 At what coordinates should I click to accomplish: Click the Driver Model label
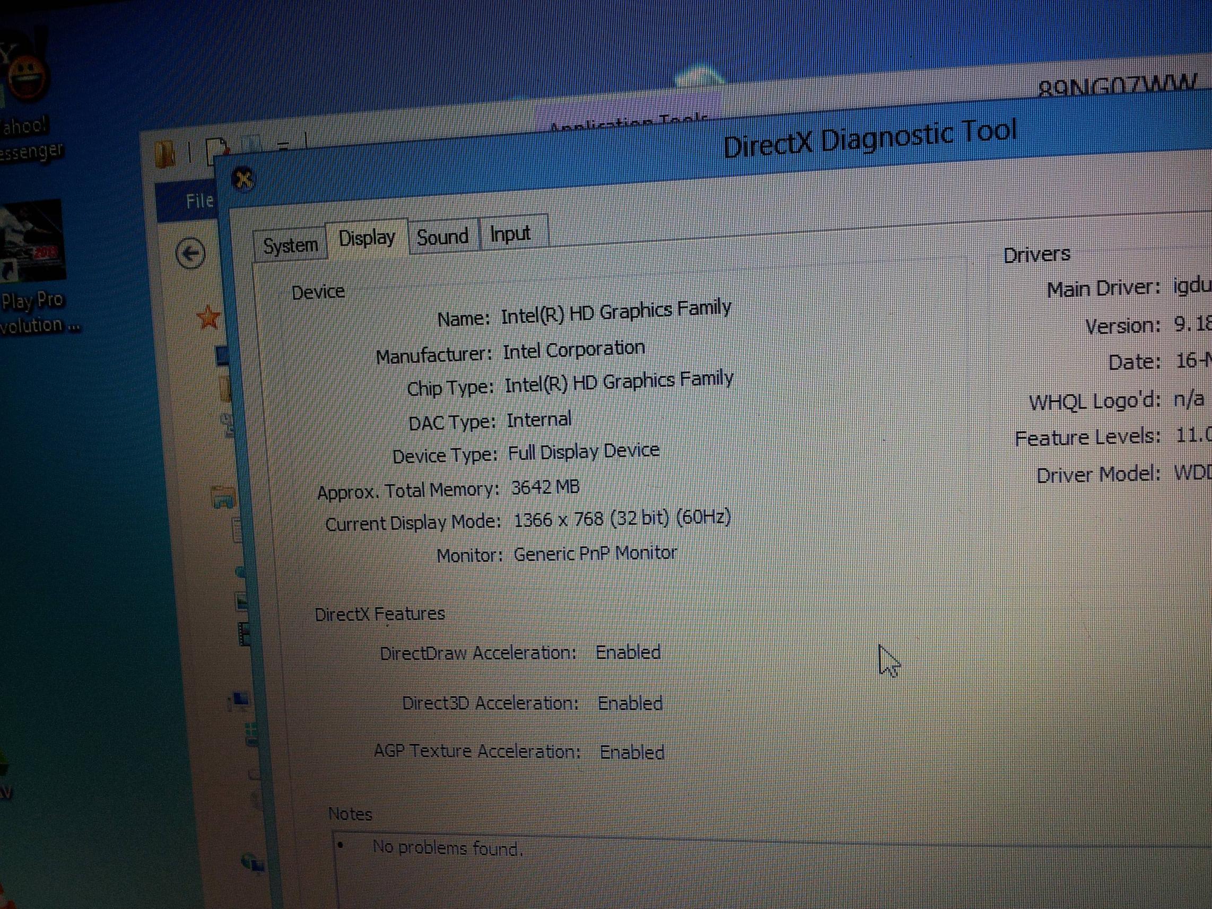[1098, 475]
